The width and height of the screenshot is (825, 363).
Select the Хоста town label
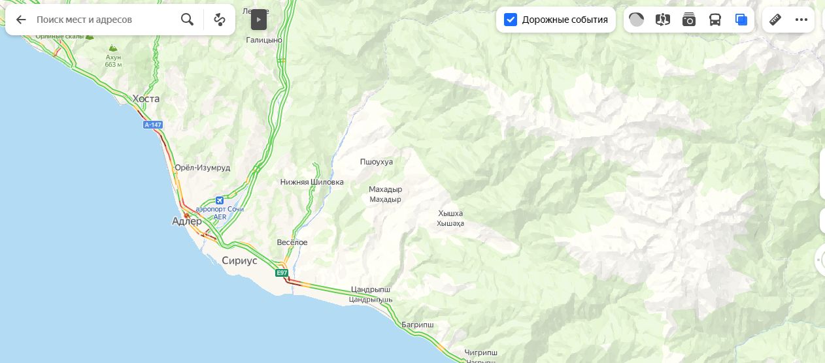pos(146,99)
